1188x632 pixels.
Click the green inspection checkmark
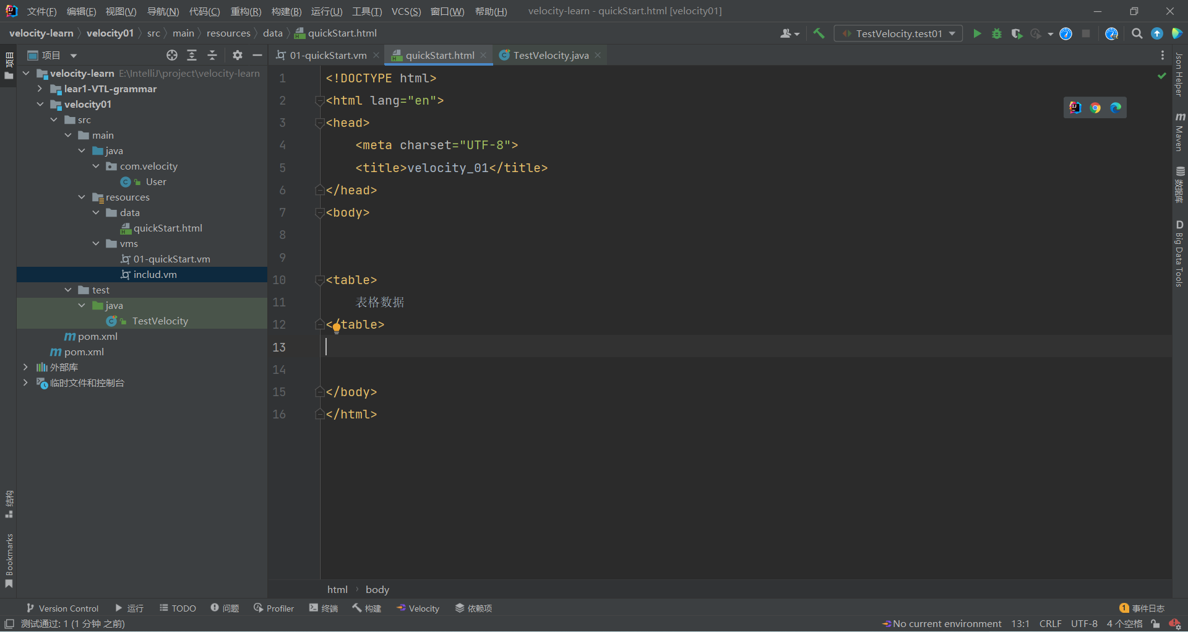(x=1161, y=76)
